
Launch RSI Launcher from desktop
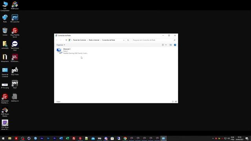(15, 18)
